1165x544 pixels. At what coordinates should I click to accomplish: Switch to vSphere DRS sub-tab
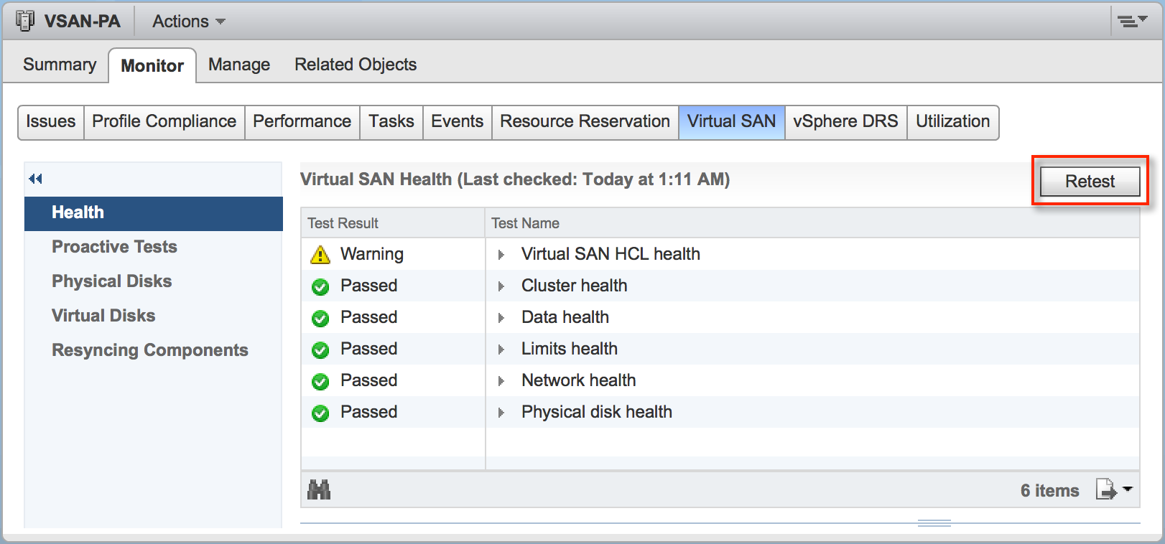pos(846,121)
